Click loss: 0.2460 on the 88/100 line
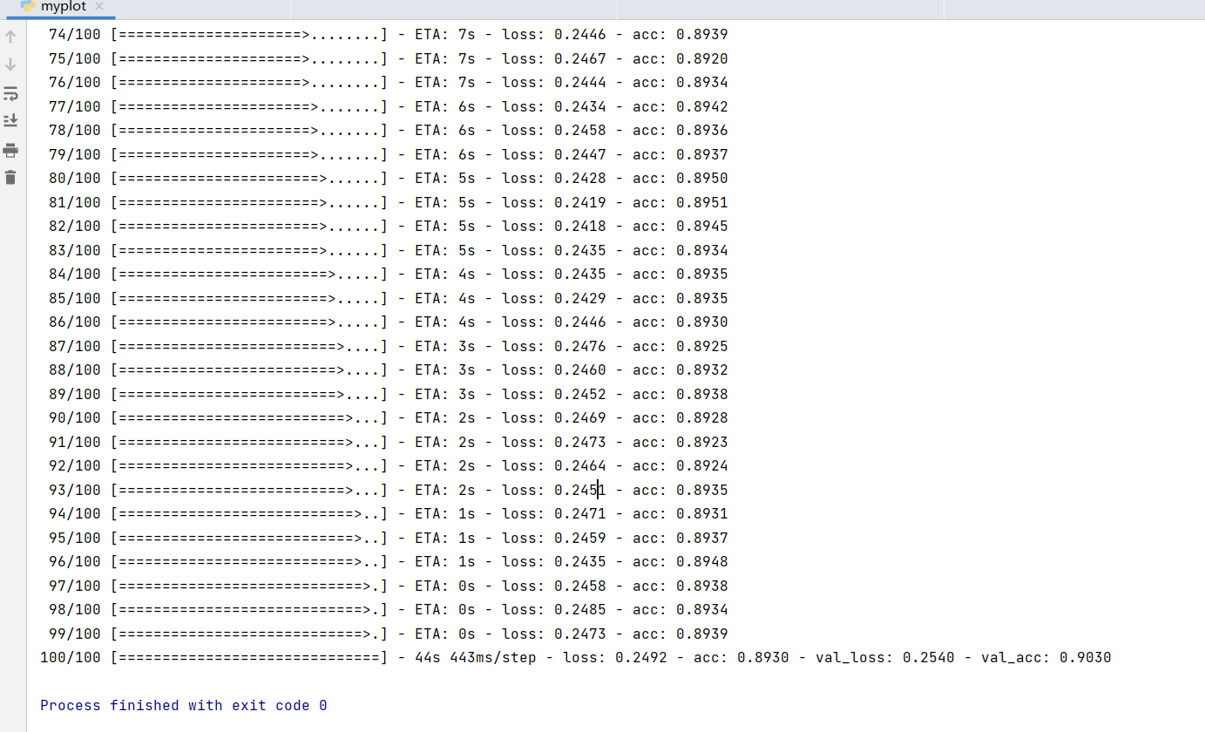1205x732 pixels. click(x=554, y=370)
